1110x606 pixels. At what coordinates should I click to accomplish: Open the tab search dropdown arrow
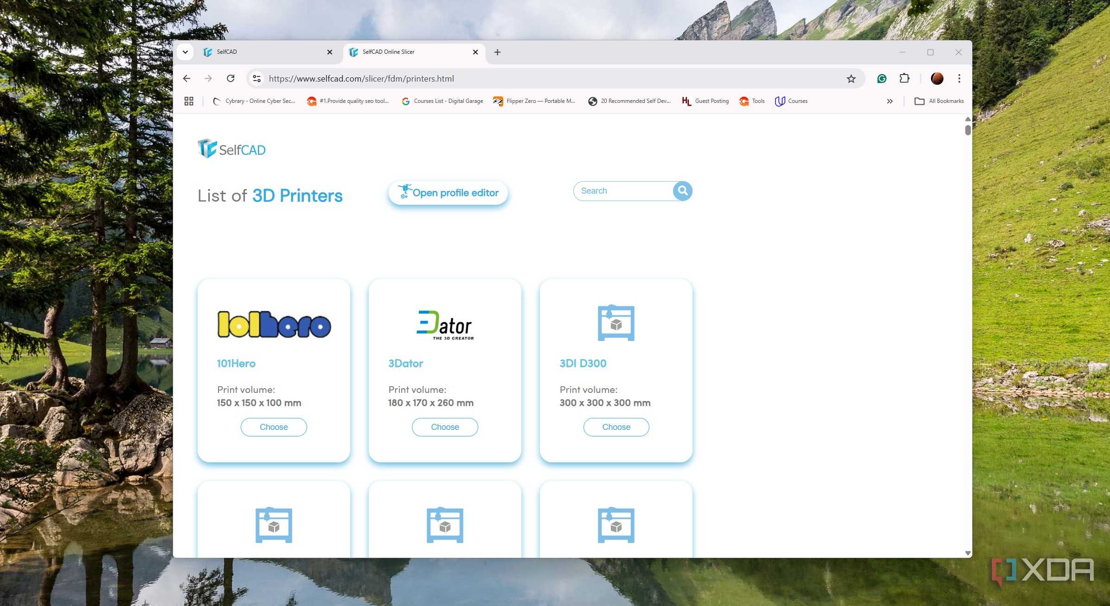[x=185, y=52]
